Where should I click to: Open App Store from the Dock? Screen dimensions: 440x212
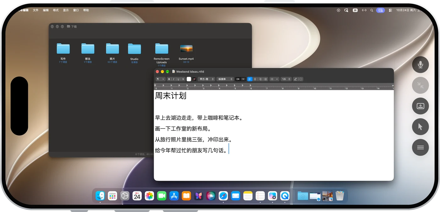[174, 196]
